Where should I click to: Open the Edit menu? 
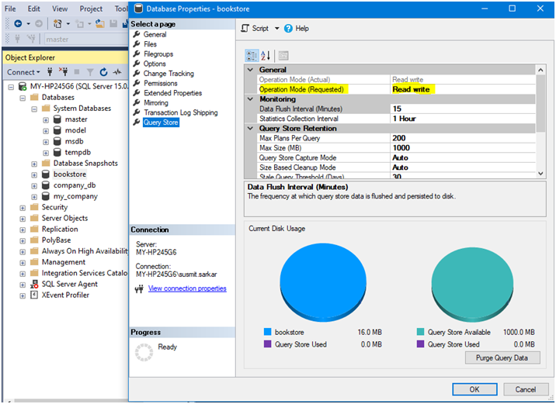click(x=33, y=9)
